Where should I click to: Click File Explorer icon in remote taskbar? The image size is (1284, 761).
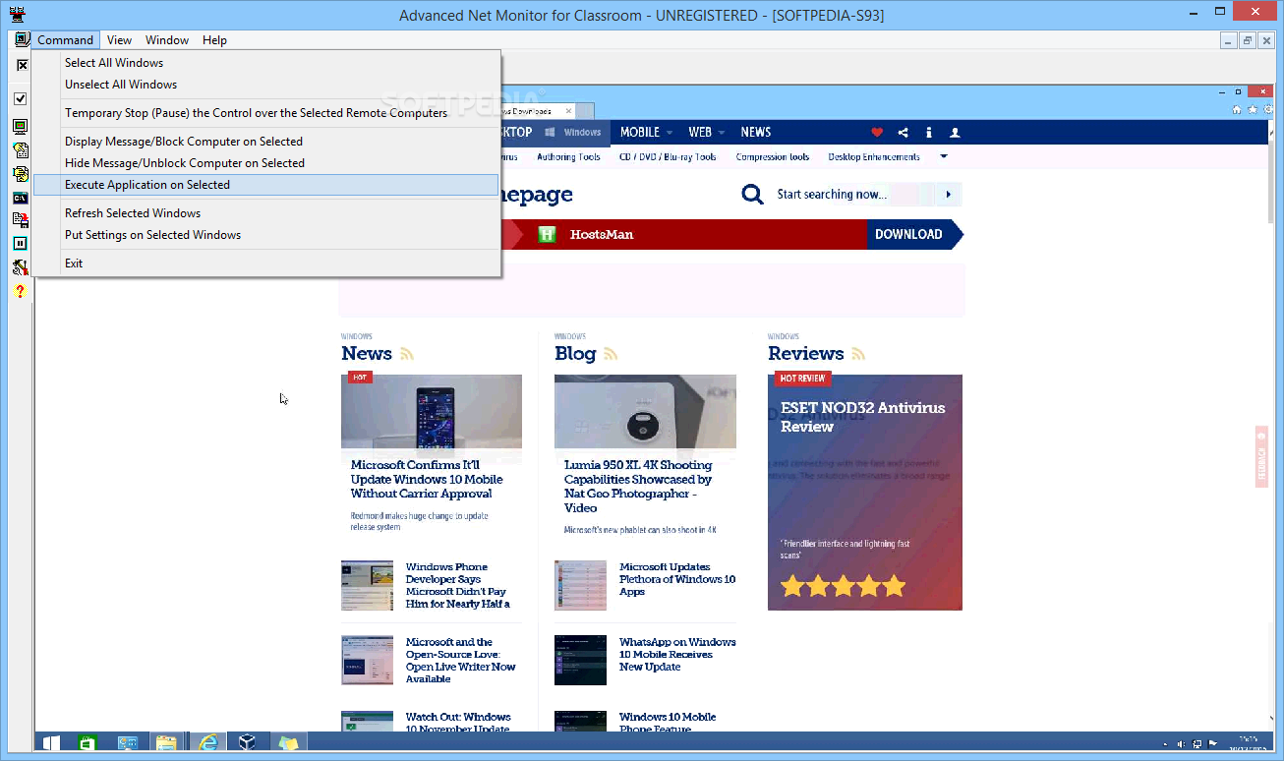[166, 742]
